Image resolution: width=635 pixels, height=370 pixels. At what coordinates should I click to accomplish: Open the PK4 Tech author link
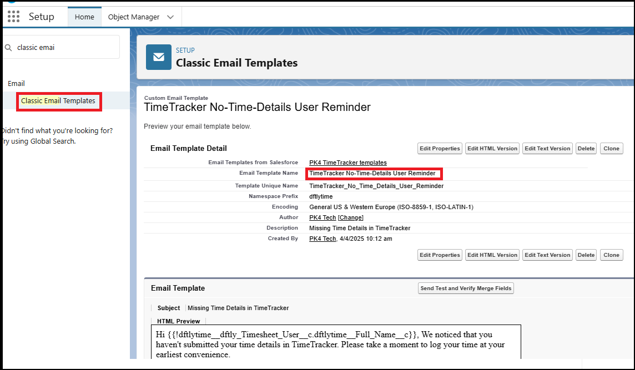point(322,217)
